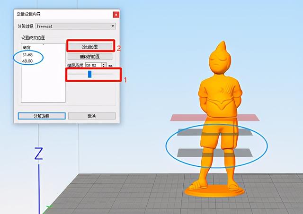Click the 取消 cancel button
The width and height of the screenshot is (303, 214).
click(x=92, y=116)
